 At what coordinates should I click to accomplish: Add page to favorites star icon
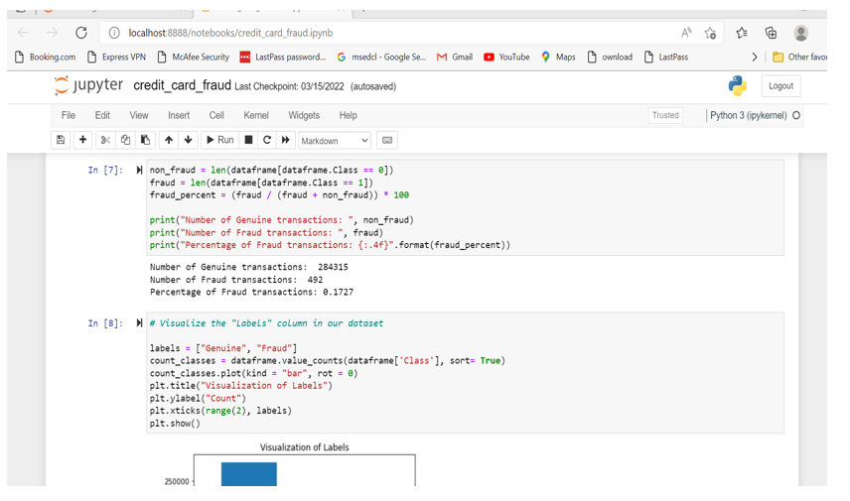pos(710,33)
